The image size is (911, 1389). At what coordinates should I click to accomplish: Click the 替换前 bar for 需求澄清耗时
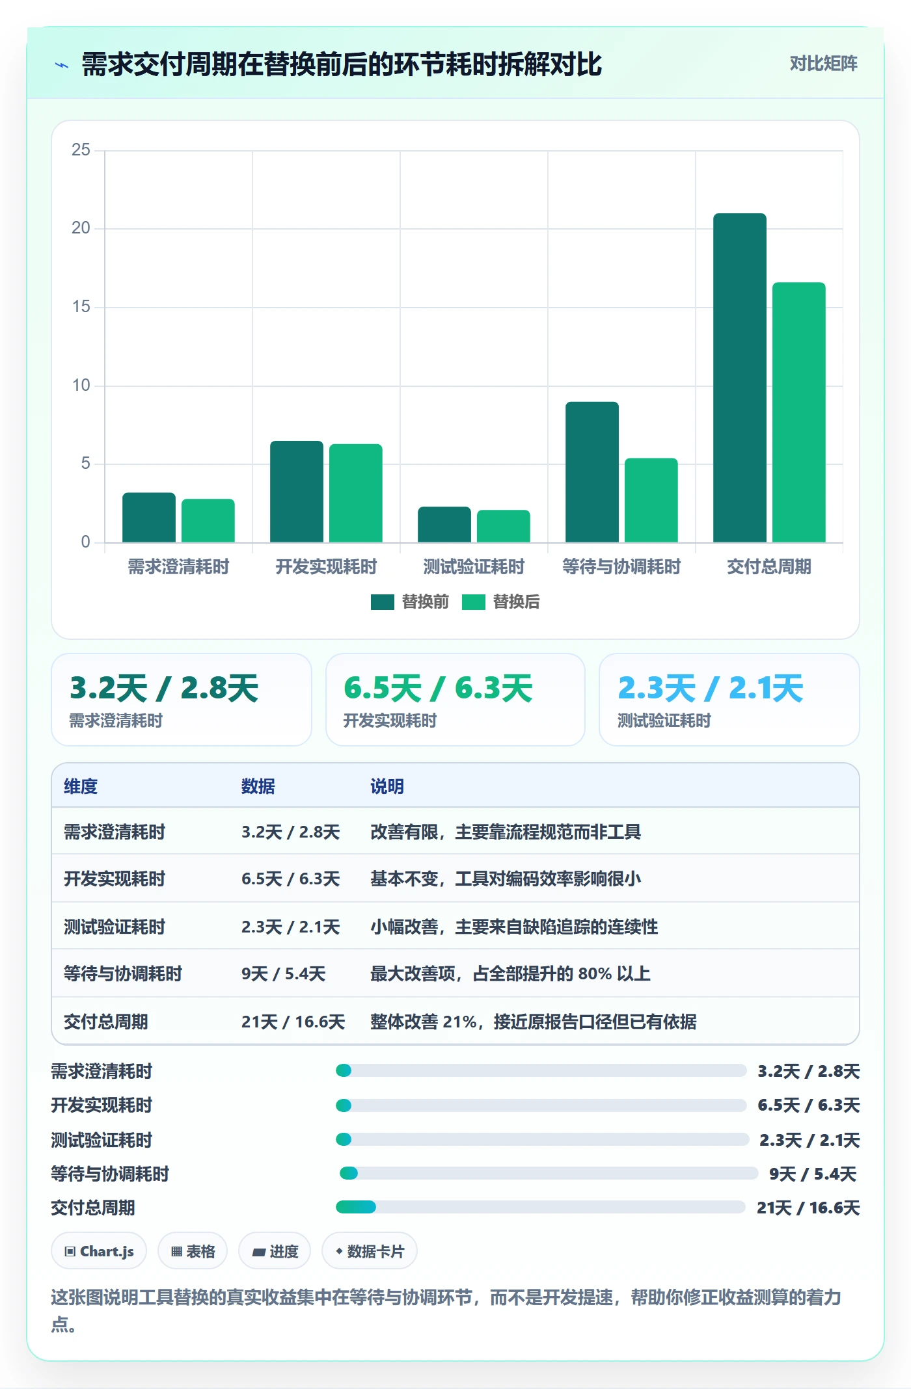click(x=149, y=518)
